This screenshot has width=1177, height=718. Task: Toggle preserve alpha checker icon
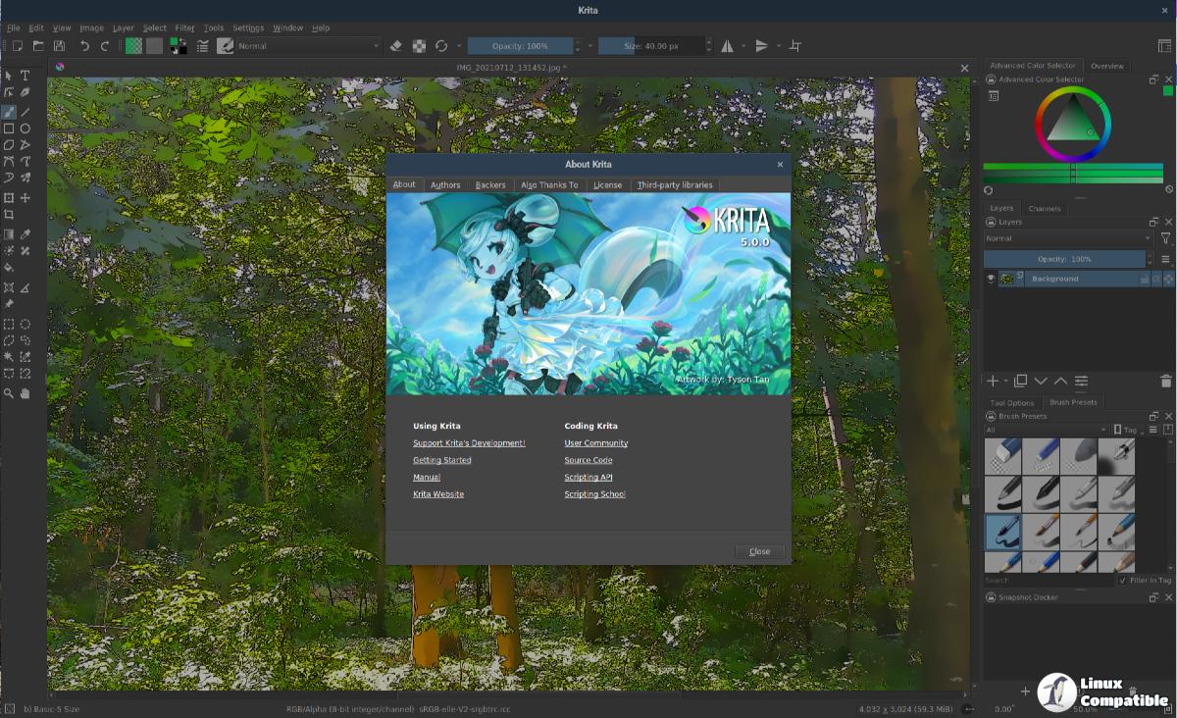pos(419,46)
